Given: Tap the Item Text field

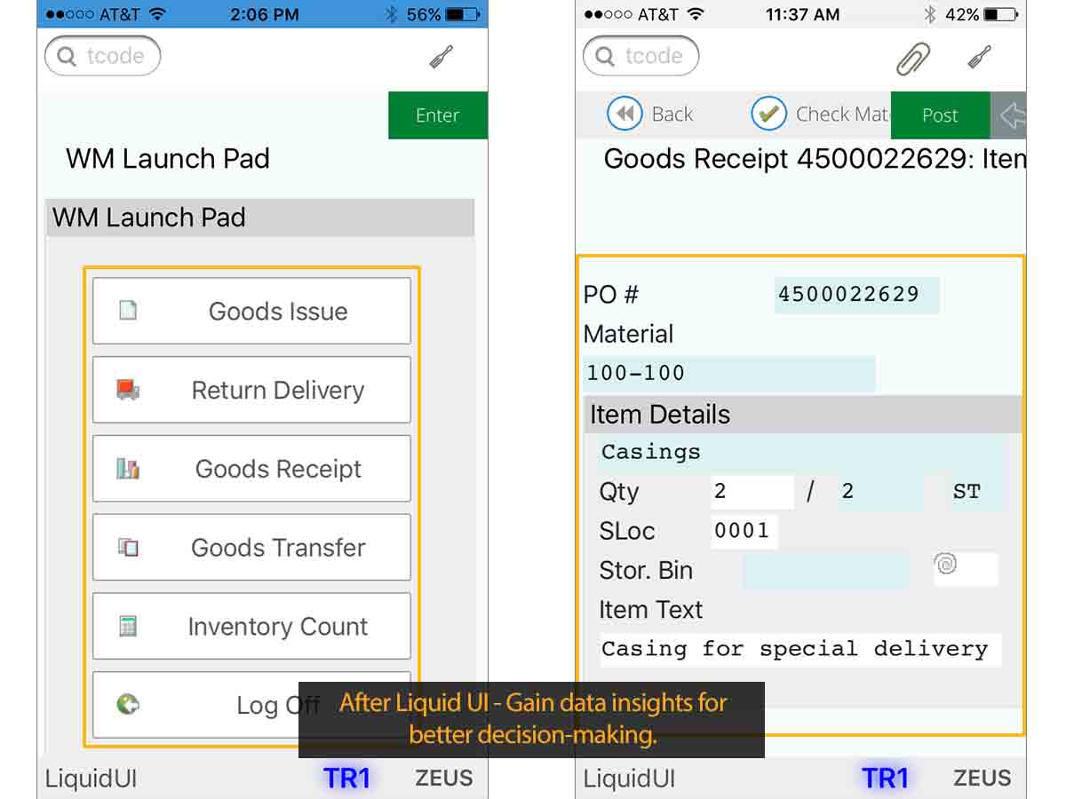Looking at the screenshot, I should tap(799, 649).
